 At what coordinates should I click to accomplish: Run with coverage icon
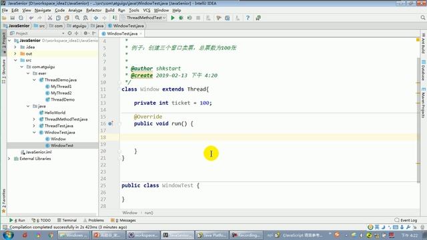(x=189, y=18)
